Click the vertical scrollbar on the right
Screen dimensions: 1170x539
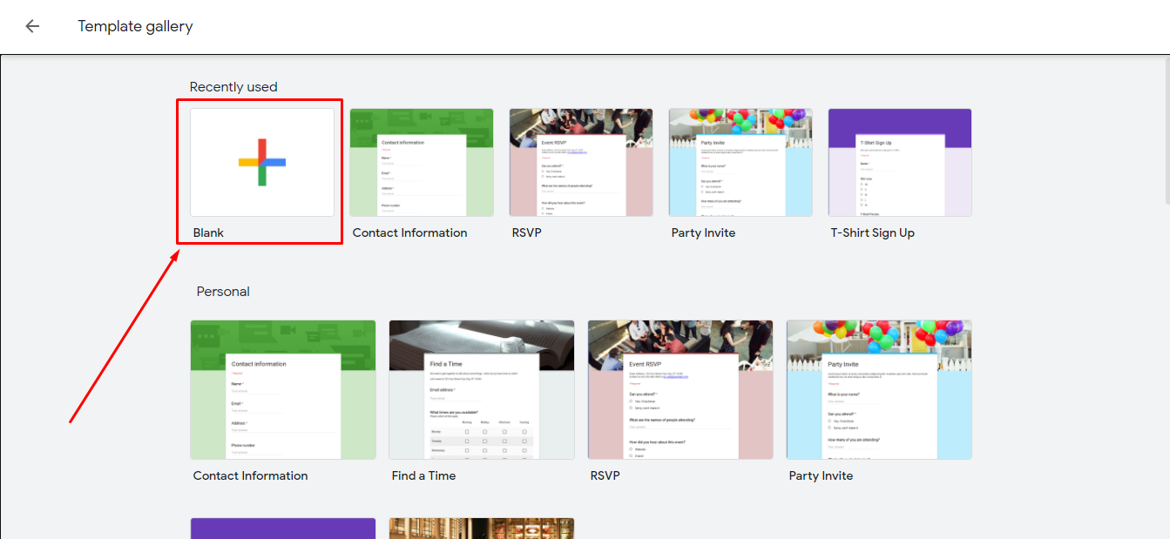(x=1166, y=131)
